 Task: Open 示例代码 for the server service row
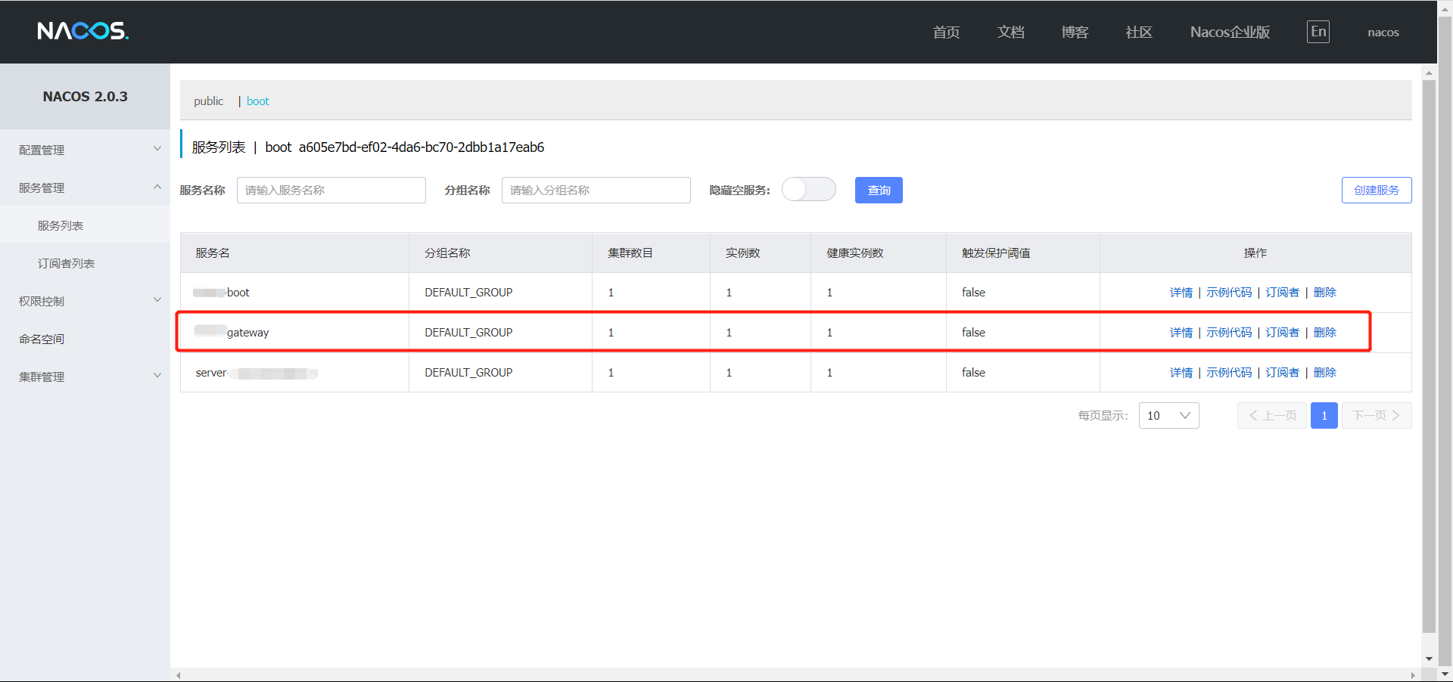coord(1229,373)
